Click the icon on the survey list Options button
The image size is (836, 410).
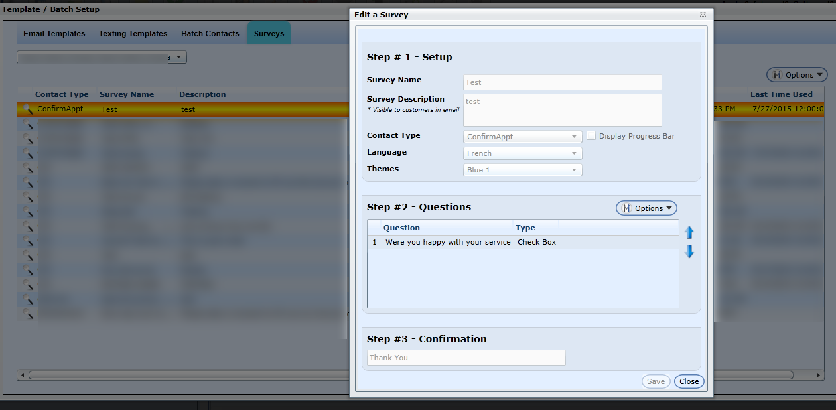tap(777, 75)
